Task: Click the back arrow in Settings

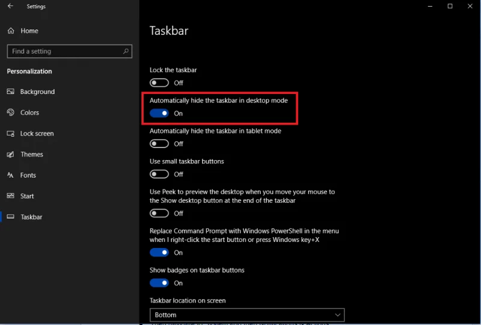Action: (x=10, y=6)
